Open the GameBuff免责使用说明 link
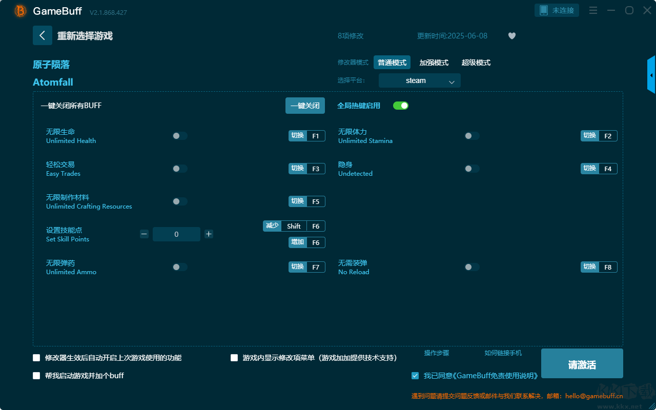This screenshot has width=656, height=410. [x=496, y=376]
